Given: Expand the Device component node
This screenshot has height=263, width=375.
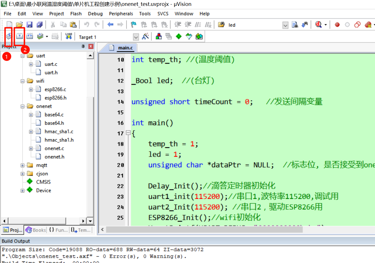Looking at the screenshot, I should (22, 191).
